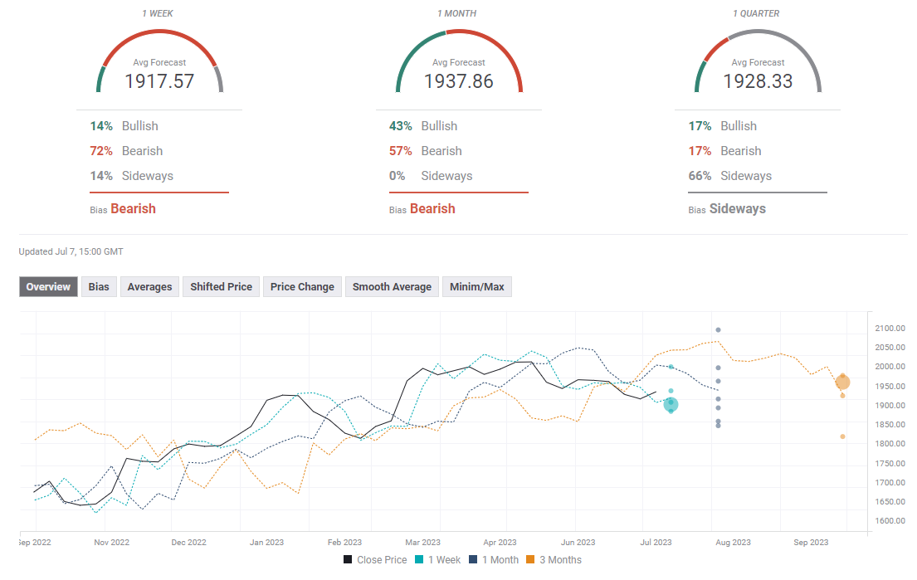Screen dimensions: 917x580
Task: Select the Minim/Max tab
Action: 476,287
